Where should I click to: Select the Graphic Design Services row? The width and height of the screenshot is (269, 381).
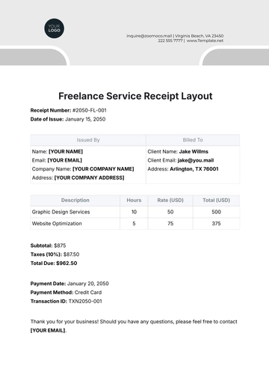[x=135, y=212]
